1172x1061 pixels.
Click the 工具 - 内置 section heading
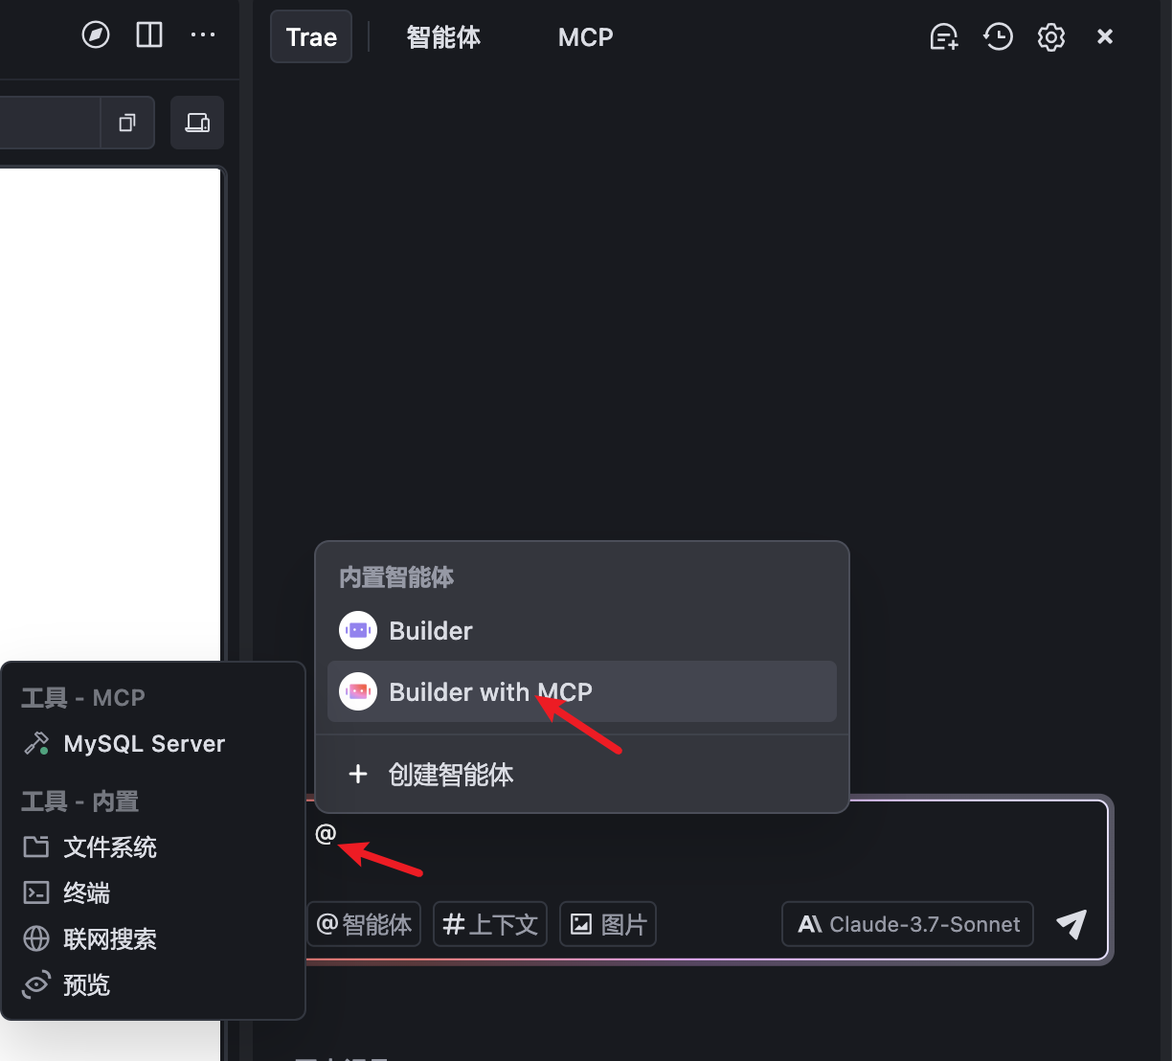click(x=80, y=801)
